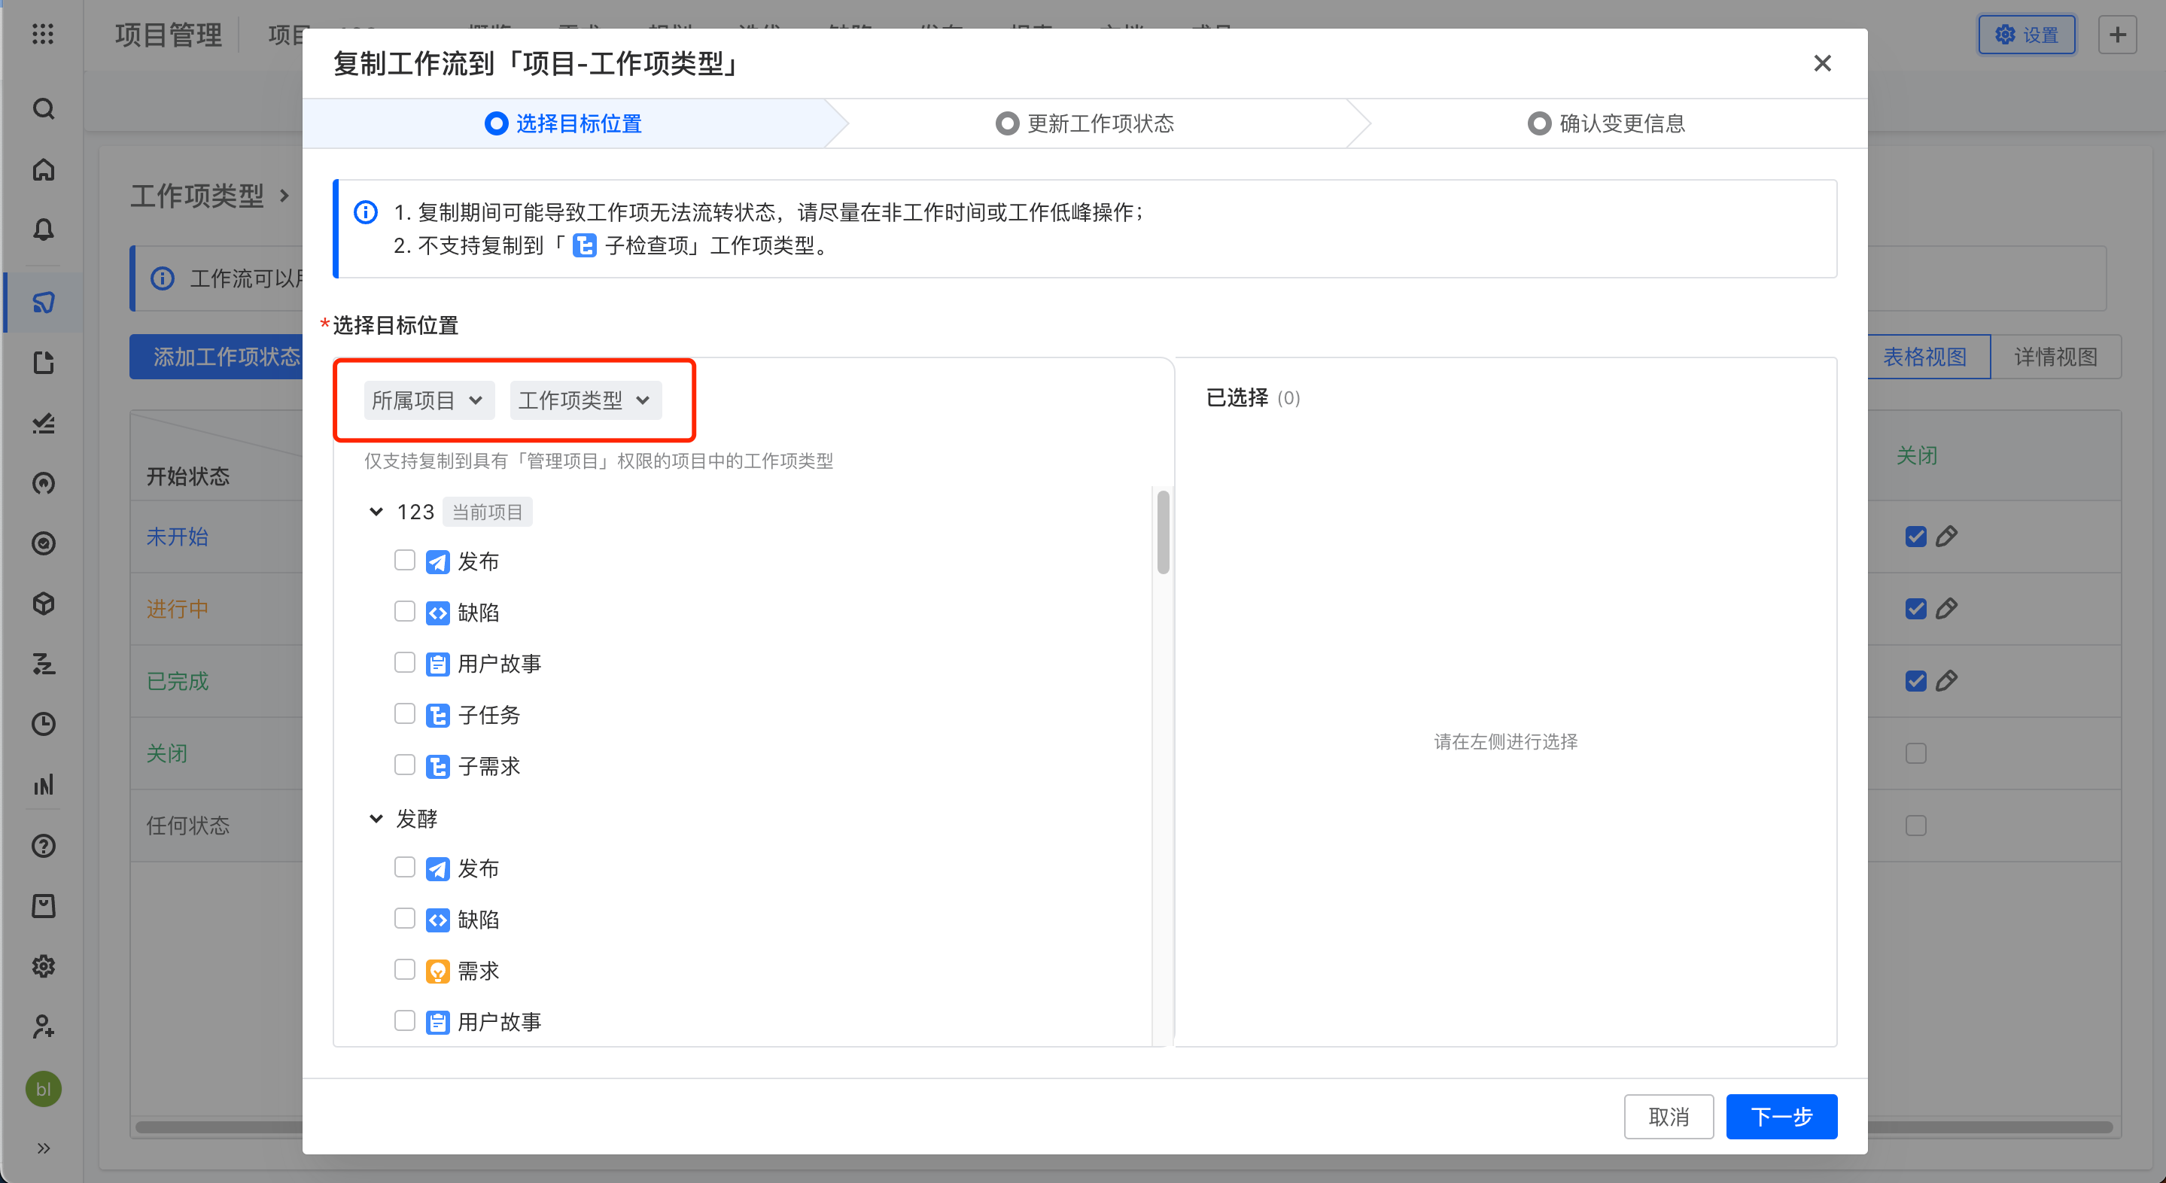Screen dimensions: 2166x1183
Task: Open the cube icon in sidebar
Action: tap(44, 604)
